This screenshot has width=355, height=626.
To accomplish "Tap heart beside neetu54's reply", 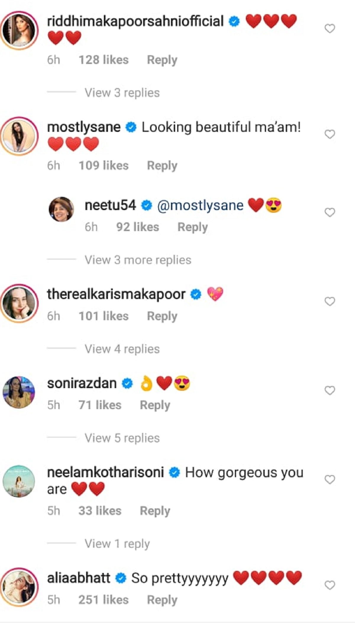I will [330, 212].
